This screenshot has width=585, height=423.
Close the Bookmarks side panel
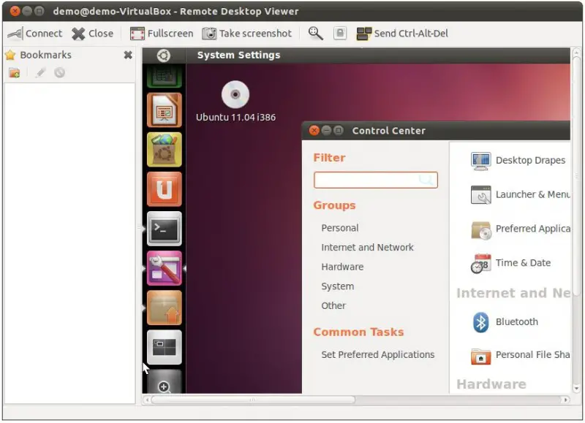[x=128, y=55]
